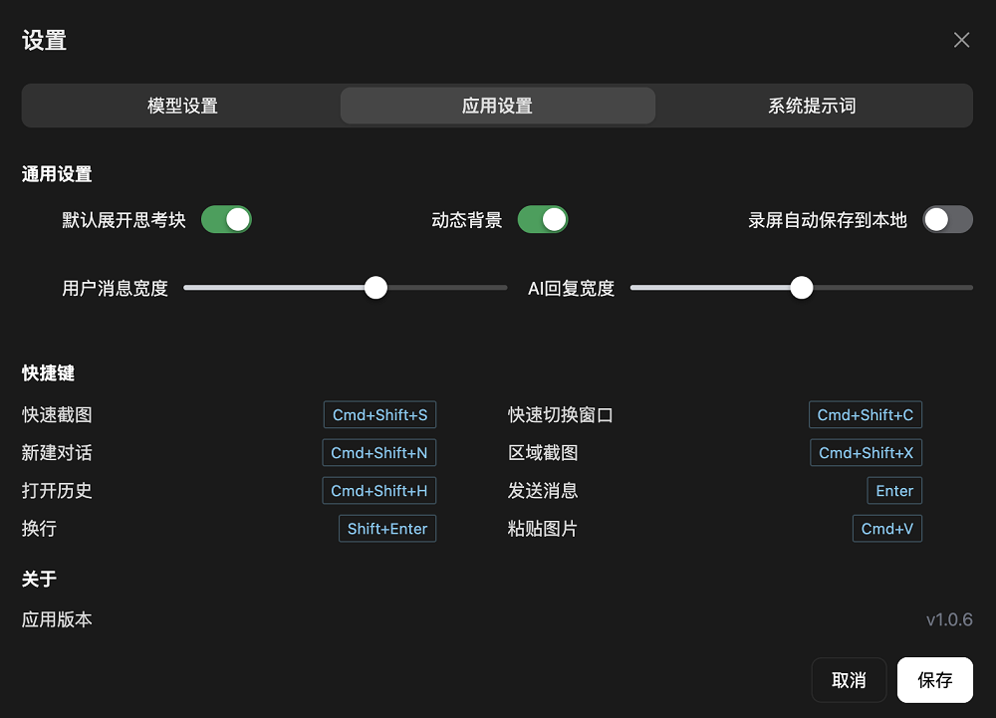The image size is (996, 718).
Task: Click the 取消 button to cancel
Action: pyautogui.click(x=849, y=679)
